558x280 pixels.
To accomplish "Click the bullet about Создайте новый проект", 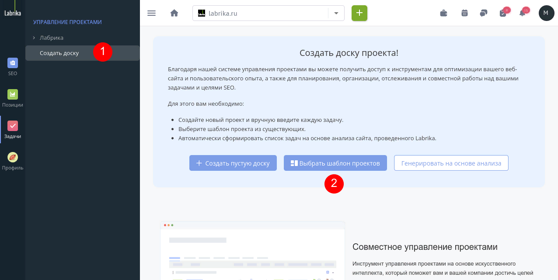I will (x=261, y=120).
